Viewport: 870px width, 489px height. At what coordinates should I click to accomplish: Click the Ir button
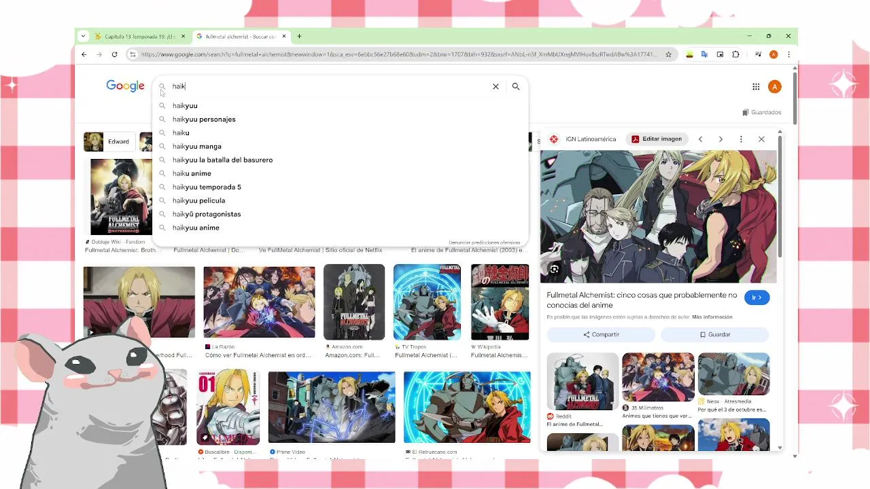point(756,297)
